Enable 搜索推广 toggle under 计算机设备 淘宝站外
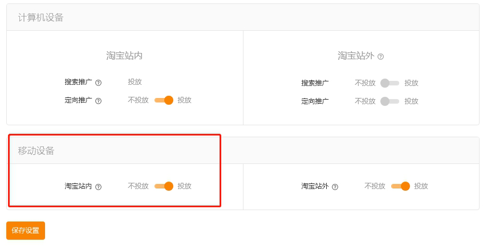 [389, 83]
